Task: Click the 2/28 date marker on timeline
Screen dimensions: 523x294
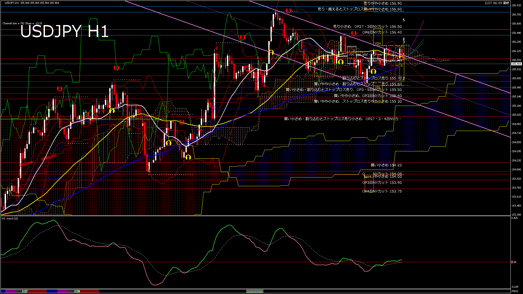Action: [x=77, y=291]
